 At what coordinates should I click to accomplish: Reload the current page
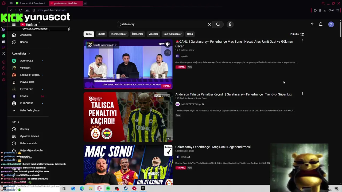20,10
